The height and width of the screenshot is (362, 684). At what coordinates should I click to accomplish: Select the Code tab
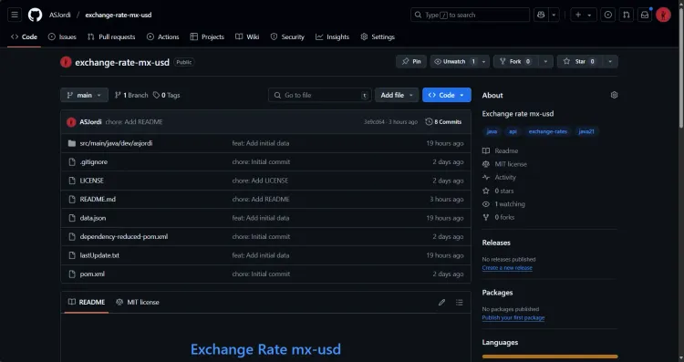tap(25, 37)
